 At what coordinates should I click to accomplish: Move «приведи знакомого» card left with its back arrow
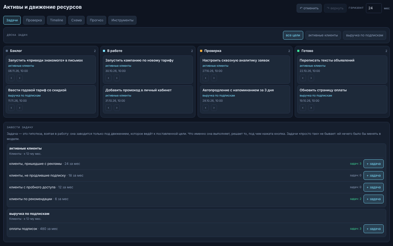click(11, 78)
